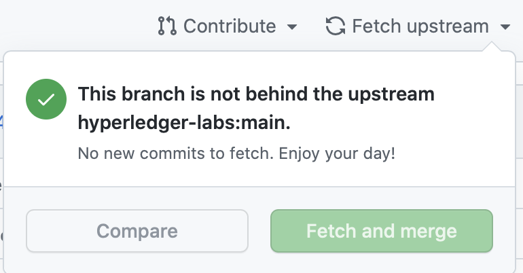This screenshot has width=523, height=273.
Task: Click the popup's pointer notch under Fetch upstream
Action: 496,46
